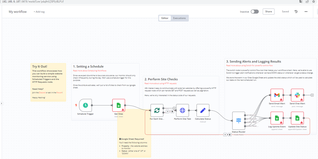Viewport: 318px width, 159px height.
Task: Click the 2. Perform Site Checks heading
Action: click(x=161, y=79)
